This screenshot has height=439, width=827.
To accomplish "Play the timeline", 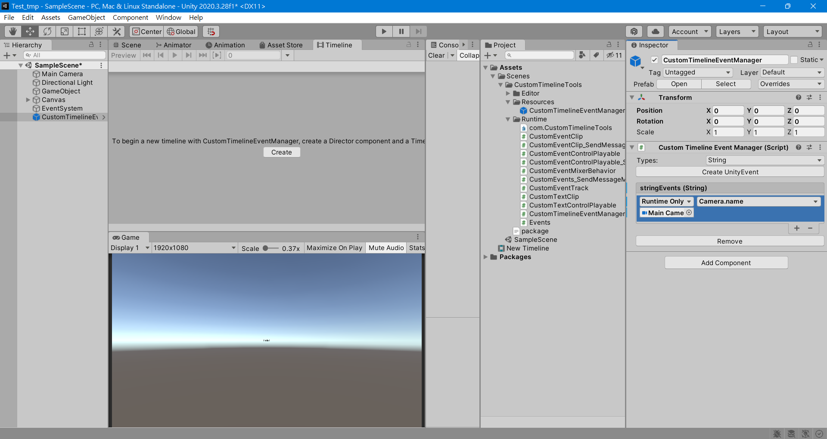I will pos(174,55).
